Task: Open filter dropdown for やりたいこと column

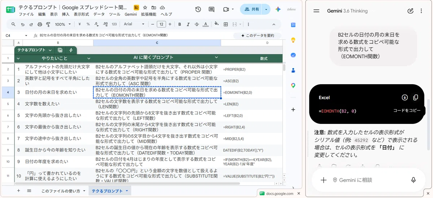Action: 89,58
